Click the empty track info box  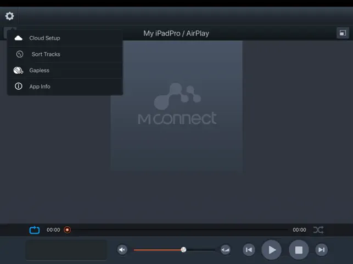tap(66, 250)
